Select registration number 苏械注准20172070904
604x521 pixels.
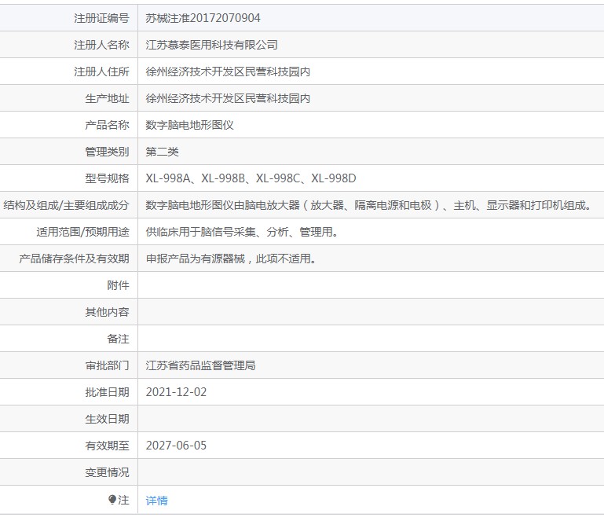tap(203, 18)
